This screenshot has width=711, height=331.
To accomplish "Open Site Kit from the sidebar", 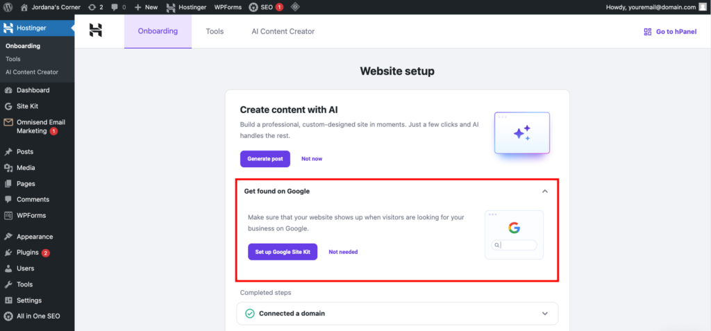I will (x=28, y=106).
